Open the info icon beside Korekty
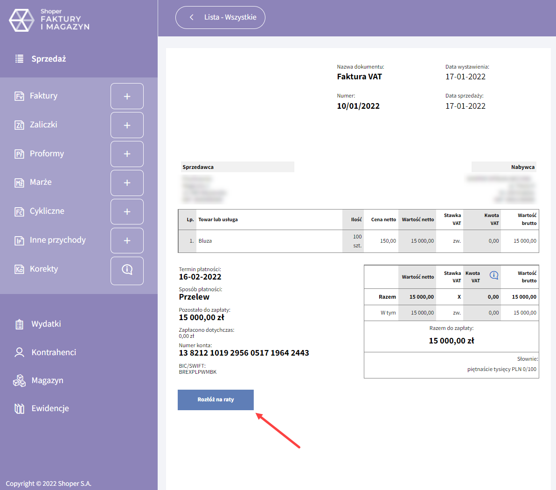The height and width of the screenshot is (490, 556). (127, 270)
